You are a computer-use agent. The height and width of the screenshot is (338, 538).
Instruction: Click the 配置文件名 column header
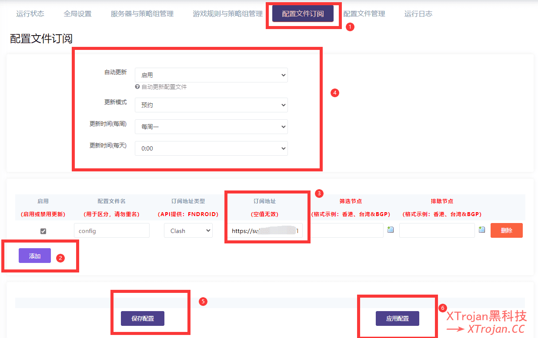click(112, 201)
